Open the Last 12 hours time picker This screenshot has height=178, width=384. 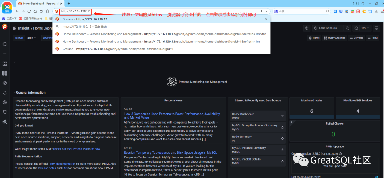[x=328, y=28]
